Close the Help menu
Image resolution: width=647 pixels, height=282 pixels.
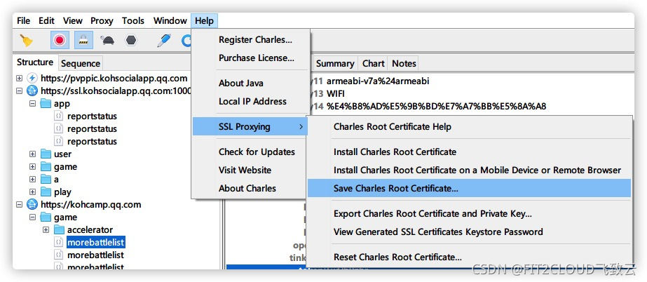tap(204, 20)
